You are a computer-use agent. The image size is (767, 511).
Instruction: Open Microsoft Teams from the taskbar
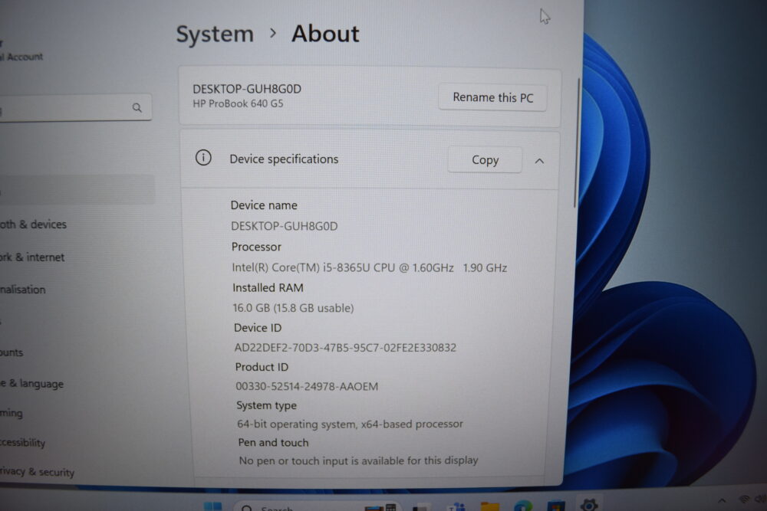pos(457,506)
